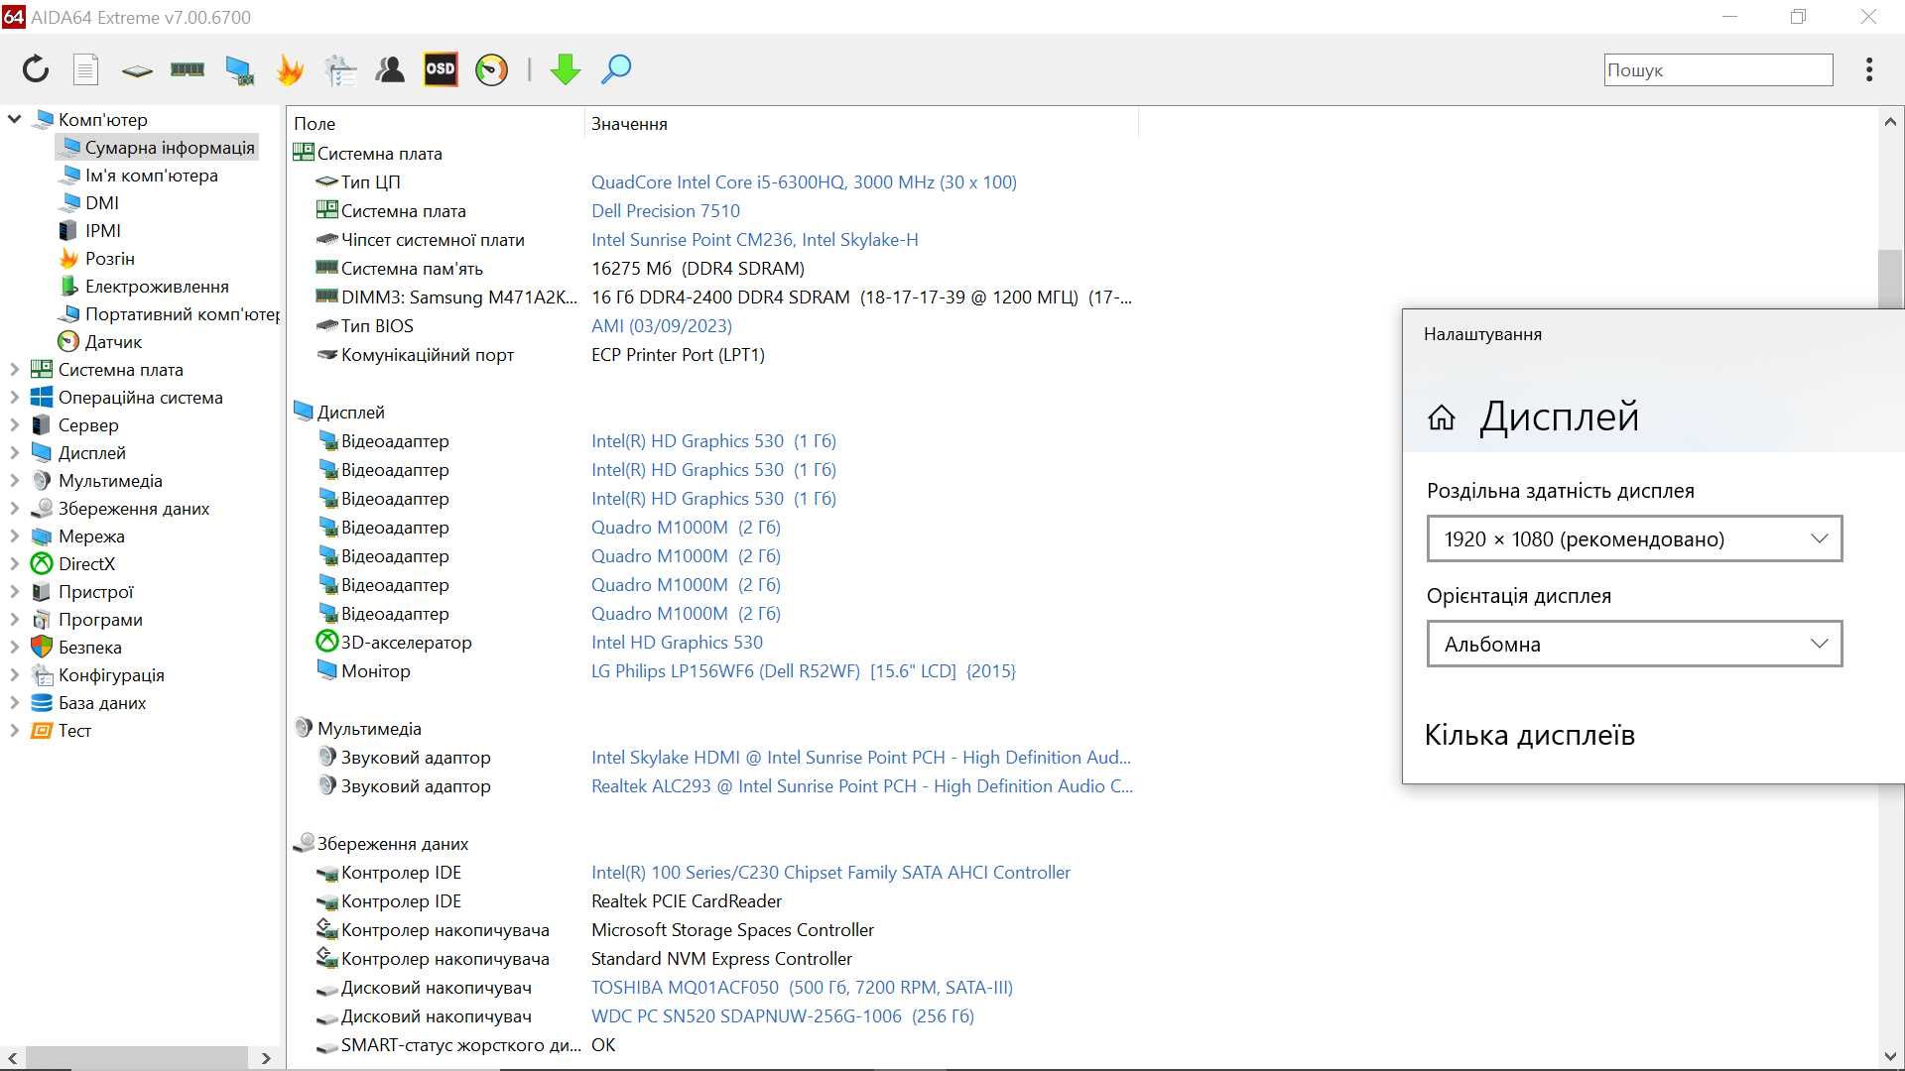Open the user preferences person icon
This screenshot has width=1905, height=1071.
[390, 69]
